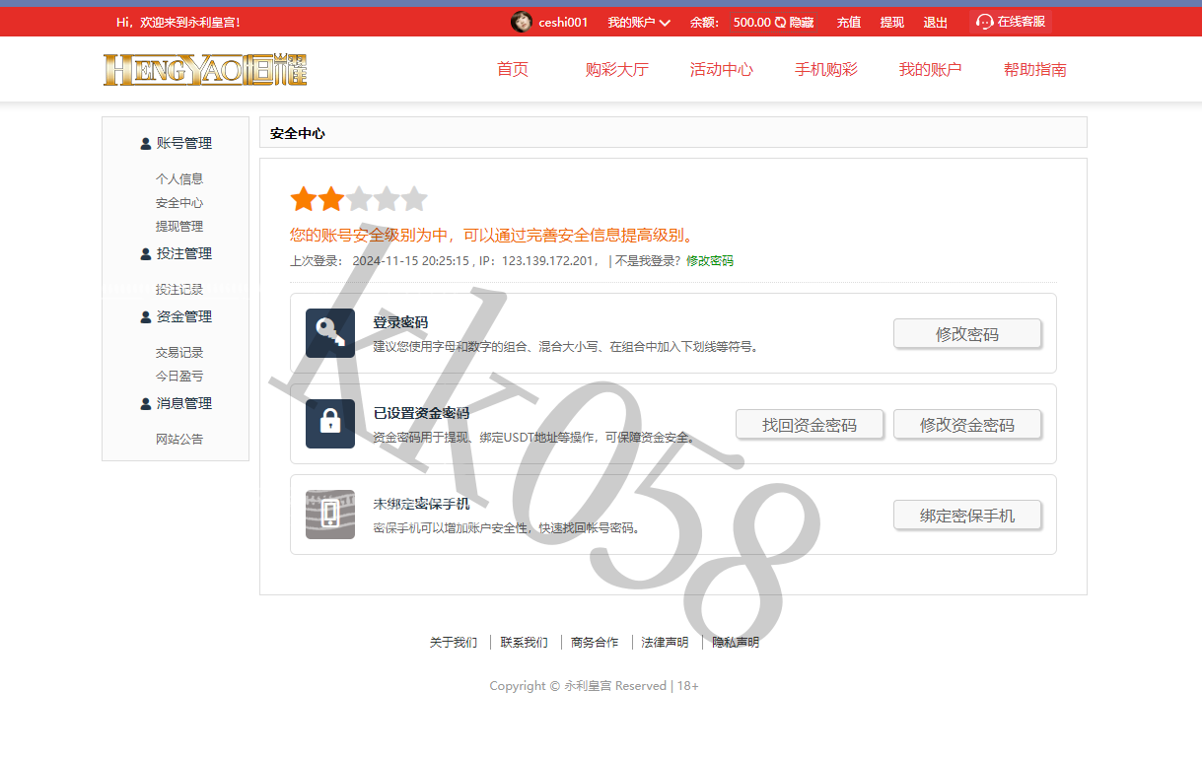Viewport: 1202px width, 759px height.
Task: Click the Copyright 永利皇宫 Reserved footer text
Action: (x=595, y=686)
